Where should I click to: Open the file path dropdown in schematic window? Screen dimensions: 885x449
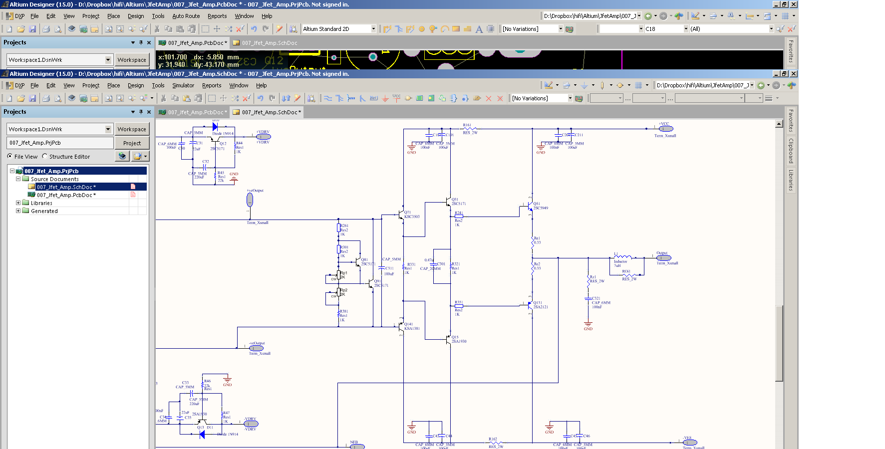(752, 85)
